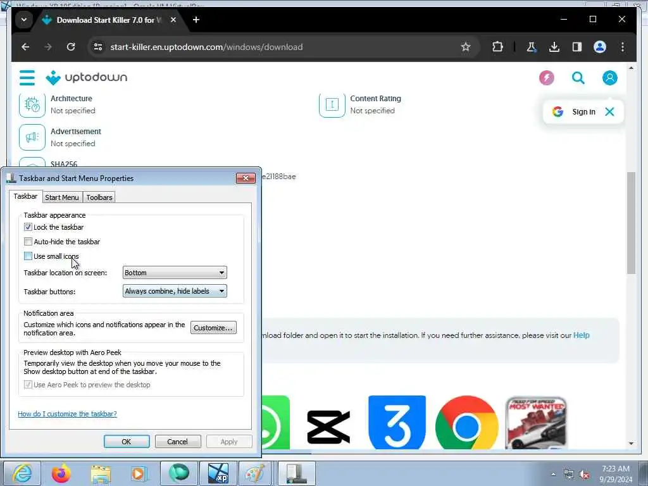This screenshot has width=648, height=486.
Task: Open Uptodown user account icon
Action: click(x=609, y=78)
